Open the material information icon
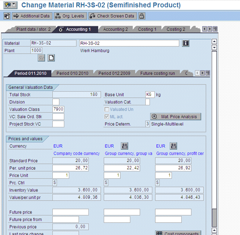 coord(186,43)
